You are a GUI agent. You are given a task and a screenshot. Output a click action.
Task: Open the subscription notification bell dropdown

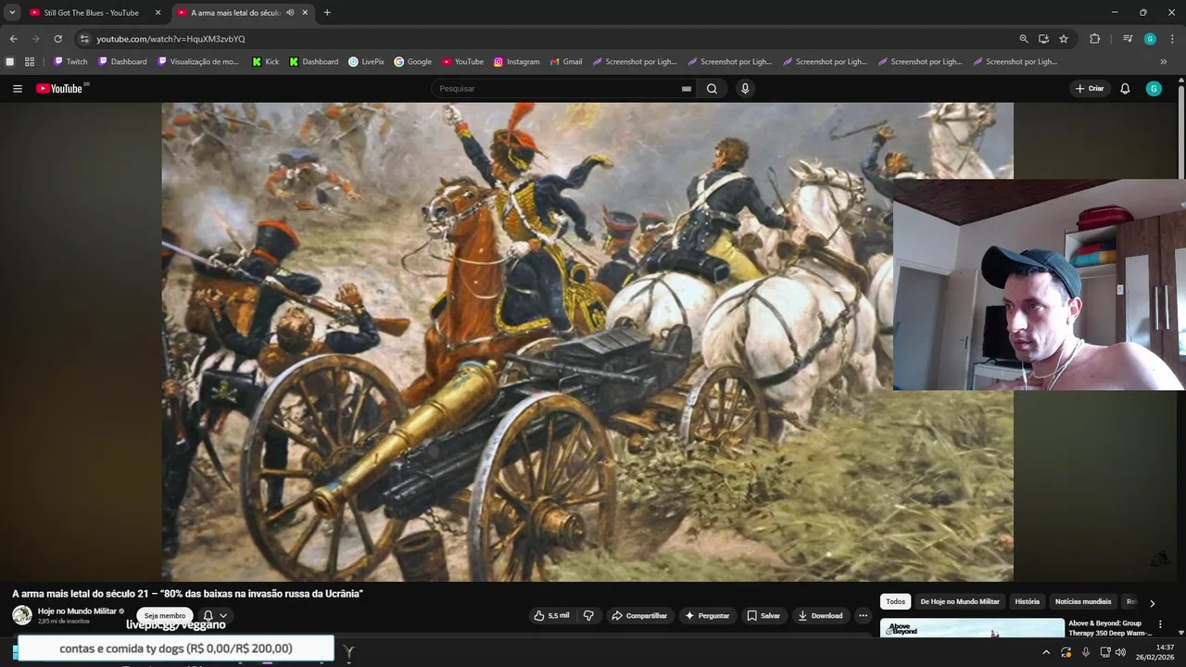[x=214, y=616]
